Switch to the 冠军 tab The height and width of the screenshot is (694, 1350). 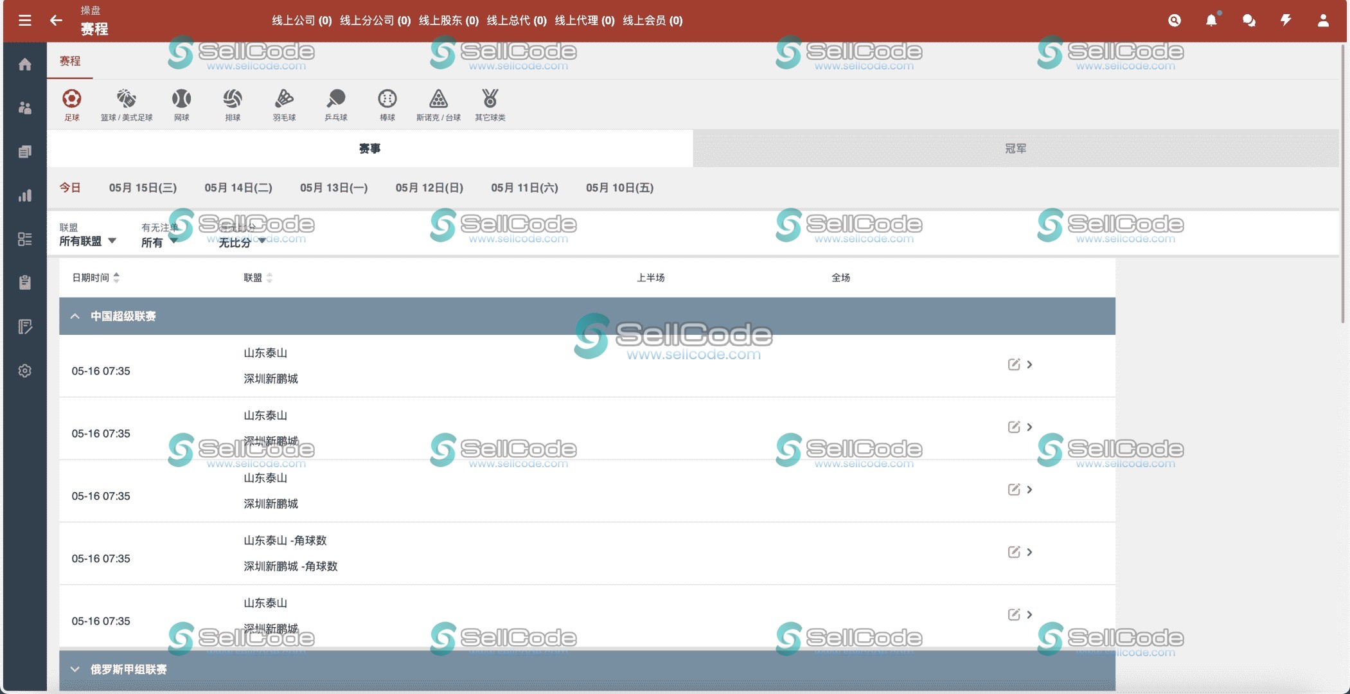pyautogui.click(x=1016, y=148)
